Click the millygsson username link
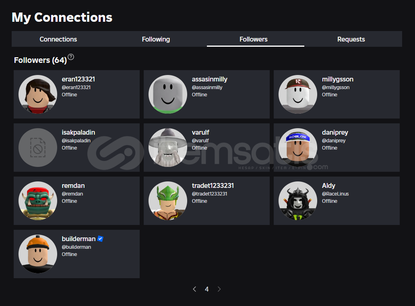The height and width of the screenshot is (306, 415). (x=338, y=79)
